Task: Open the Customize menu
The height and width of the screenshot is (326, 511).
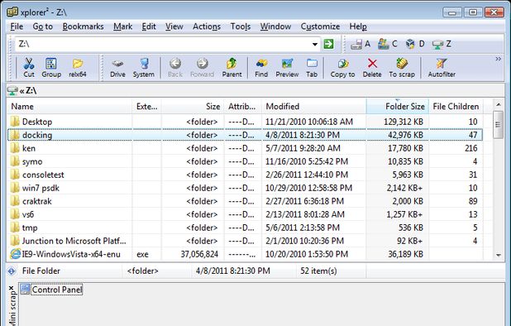Action: coord(320,26)
